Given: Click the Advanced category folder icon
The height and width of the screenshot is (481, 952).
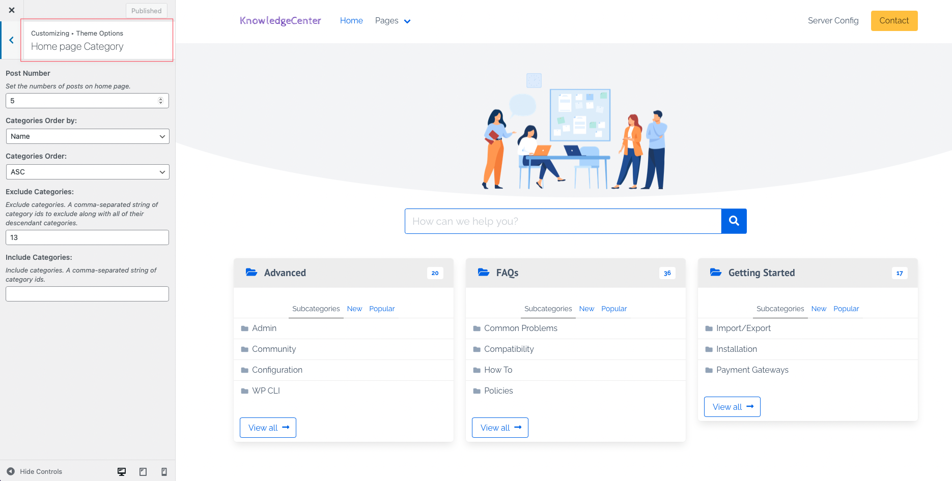Looking at the screenshot, I should coord(251,273).
